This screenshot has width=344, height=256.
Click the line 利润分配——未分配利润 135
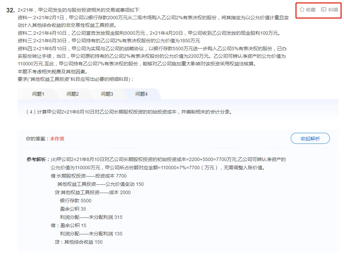click(x=91, y=234)
